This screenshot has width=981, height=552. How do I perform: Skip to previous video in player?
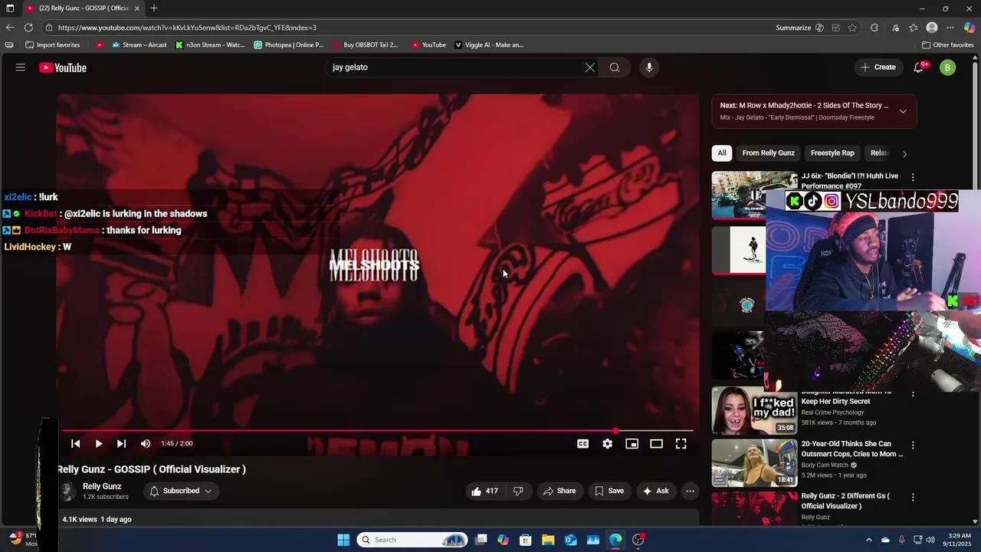pos(75,443)
